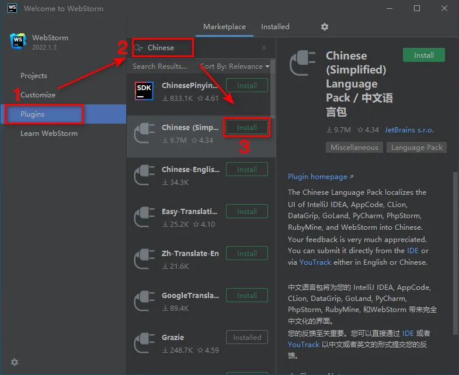
Task: Select Plugins in the sidebar
Action: (64, 114)
